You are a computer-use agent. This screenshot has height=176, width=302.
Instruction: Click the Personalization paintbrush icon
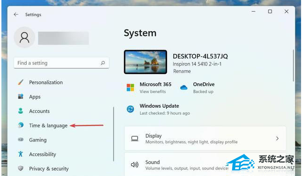click(x=21, y=82)
